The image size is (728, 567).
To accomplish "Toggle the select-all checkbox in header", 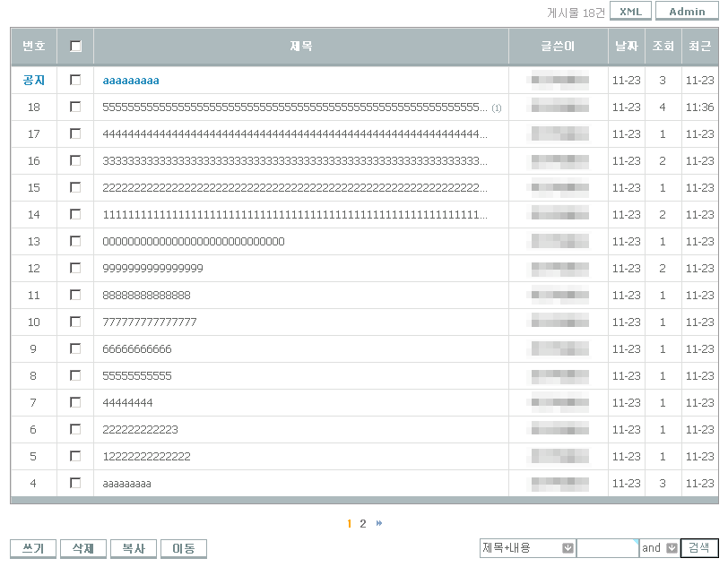I will coord(75,46).
